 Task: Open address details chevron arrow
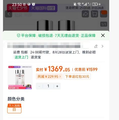pyautogui.click(x=102, y=46)
